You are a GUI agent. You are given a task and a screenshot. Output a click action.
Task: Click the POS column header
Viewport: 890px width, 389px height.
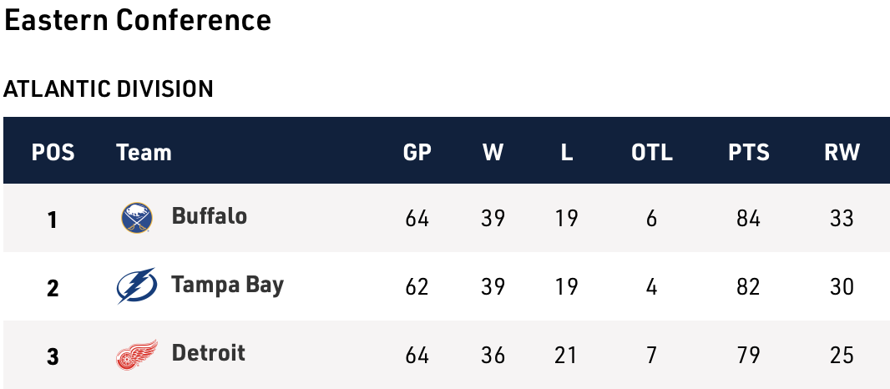(x=53, y=153)
